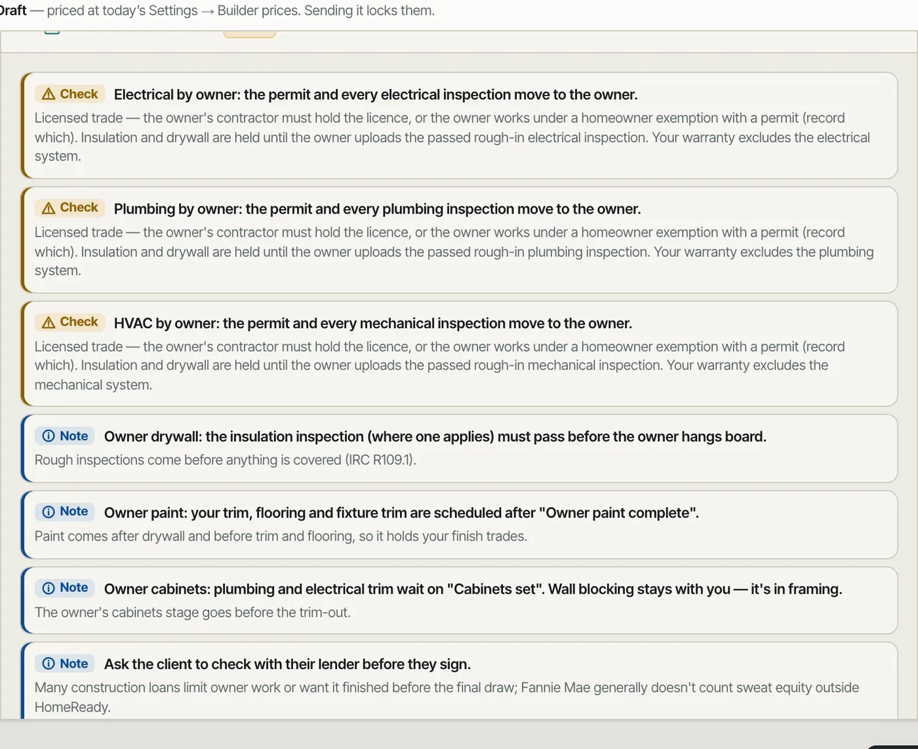Click the paragraph ending "Your warranty excludes the plumbing system."
Viewport: 918px width, 749px height.
point(454,252)
